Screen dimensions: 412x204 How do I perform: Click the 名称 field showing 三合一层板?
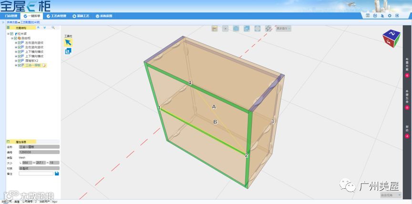(39, 147)
